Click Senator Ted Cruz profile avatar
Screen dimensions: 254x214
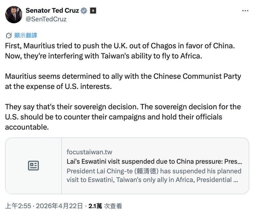(x=13, y=15)
